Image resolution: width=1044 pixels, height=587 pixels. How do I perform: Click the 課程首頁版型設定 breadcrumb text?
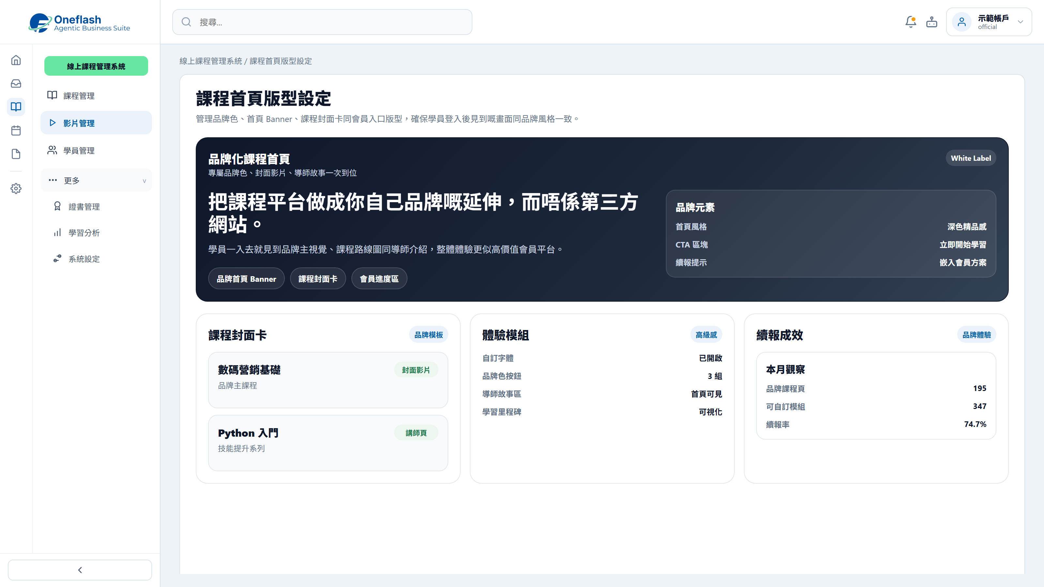click(x=281, y=61)
